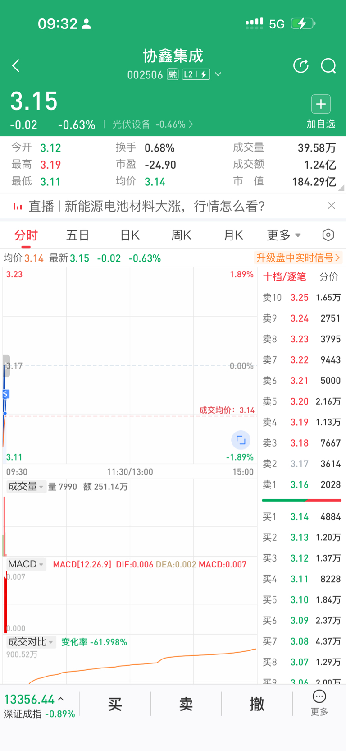Open chart settings hexagon icon
This screenshot has height=751, width=346.
(x=328, y=235)
